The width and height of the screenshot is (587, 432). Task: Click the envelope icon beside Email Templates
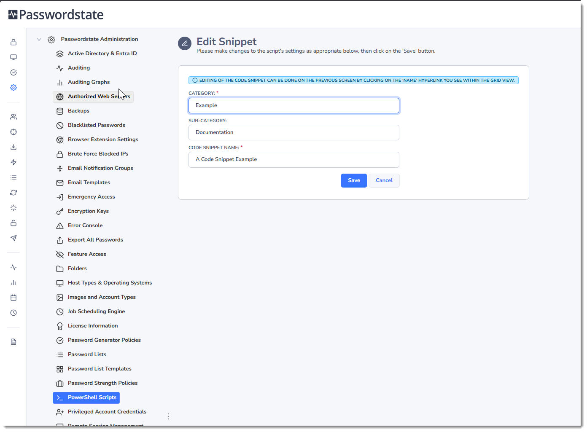click(x=60, y=183)
